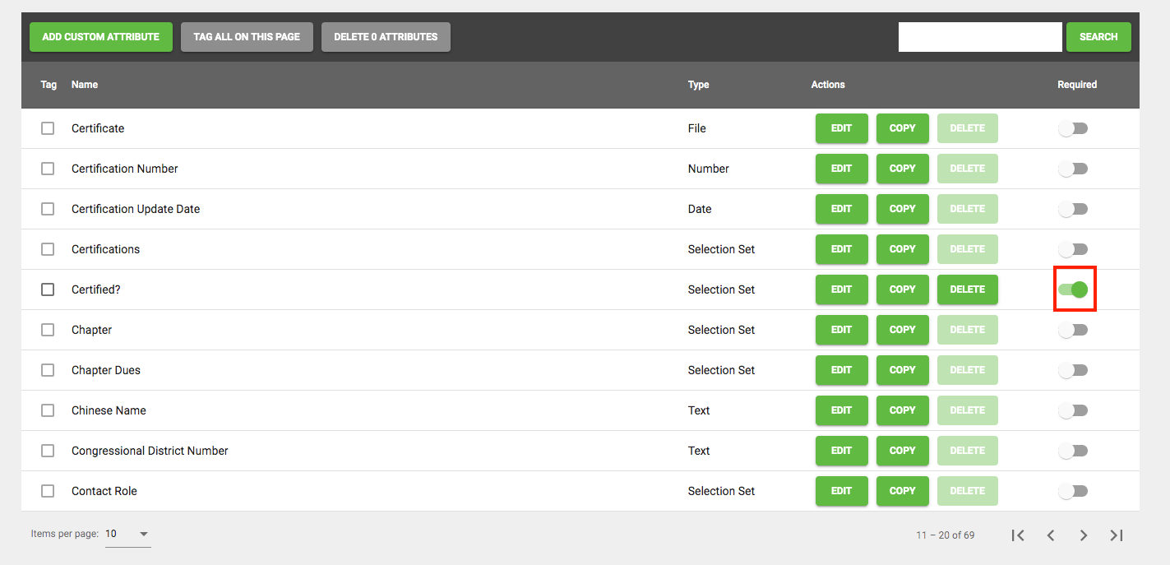
Task: Edit the Certification Number attribute
Action: [842, 169]
